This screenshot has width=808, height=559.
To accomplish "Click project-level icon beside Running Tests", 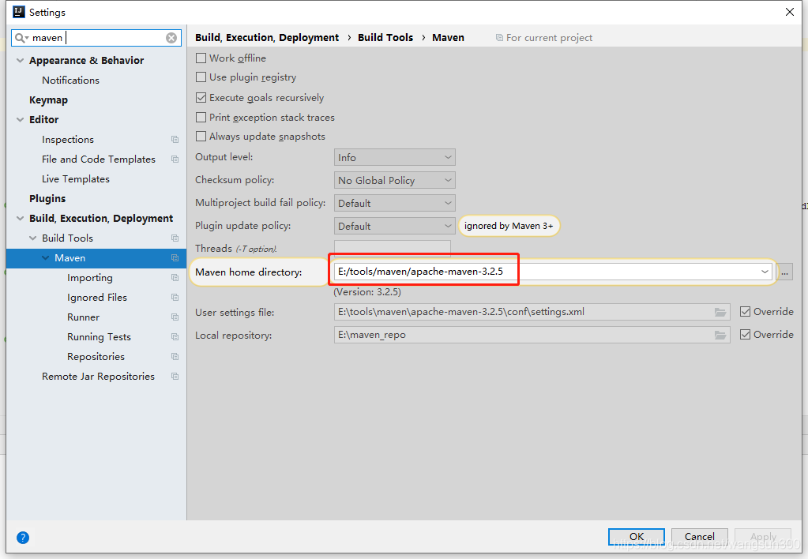I will 175,337.
